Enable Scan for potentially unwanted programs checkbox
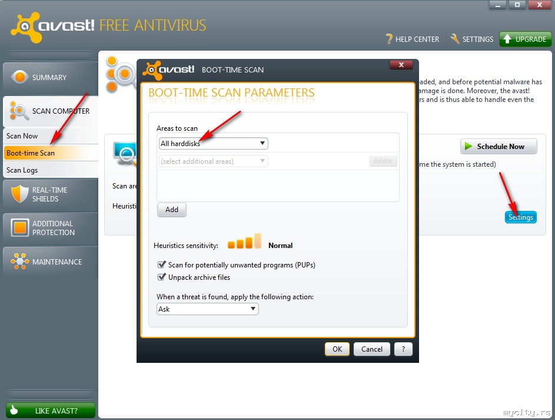555x420 pixels. tap(162, 264)
